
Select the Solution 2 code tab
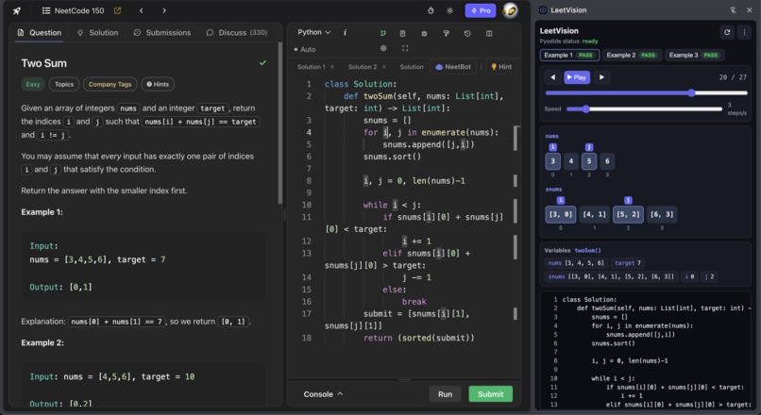[362, 67]
